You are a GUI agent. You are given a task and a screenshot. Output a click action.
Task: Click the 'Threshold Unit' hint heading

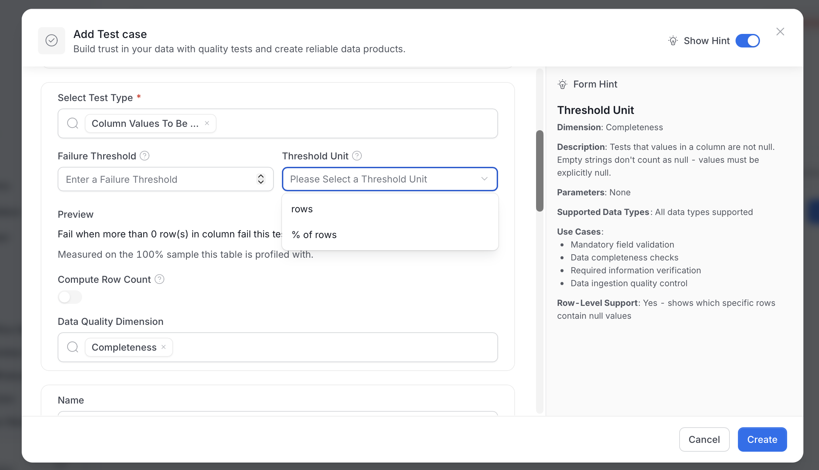click(x=595, y=110)
